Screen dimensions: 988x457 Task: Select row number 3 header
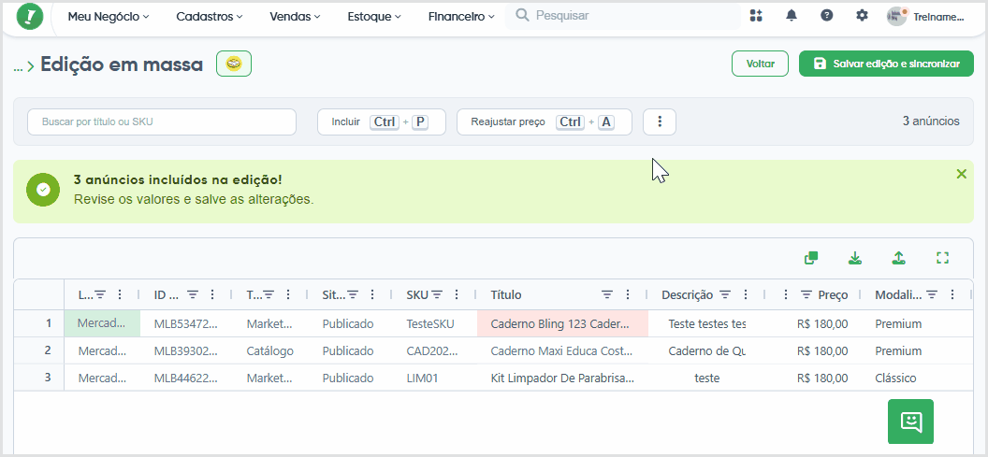(38, 378)
